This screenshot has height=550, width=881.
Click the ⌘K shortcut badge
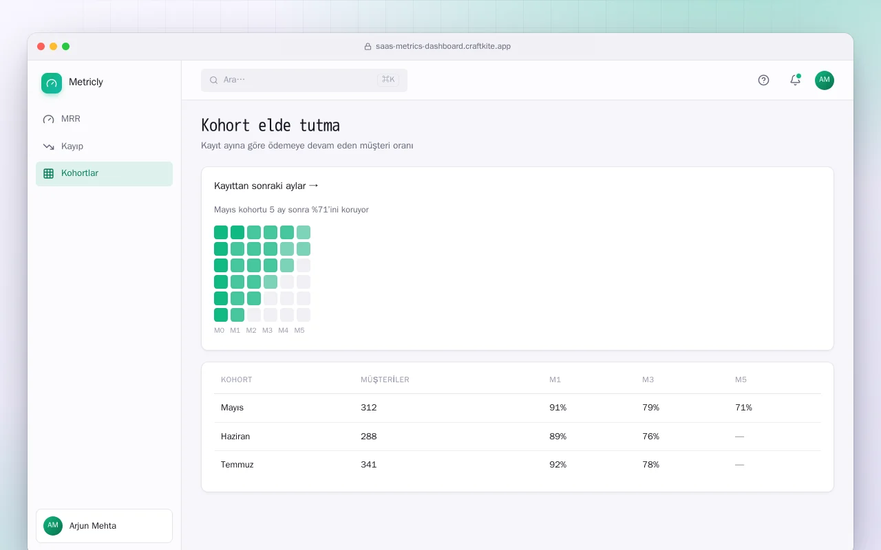point(388,80)
